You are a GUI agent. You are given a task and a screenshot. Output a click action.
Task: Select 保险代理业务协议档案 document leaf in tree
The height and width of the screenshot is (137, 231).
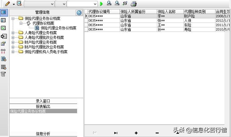58,28
